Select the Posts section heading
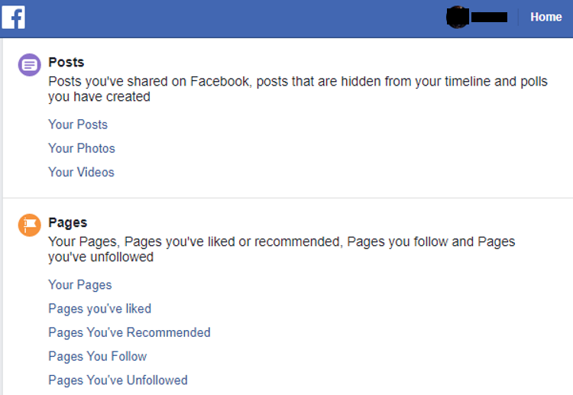 (x=66, y=62)
